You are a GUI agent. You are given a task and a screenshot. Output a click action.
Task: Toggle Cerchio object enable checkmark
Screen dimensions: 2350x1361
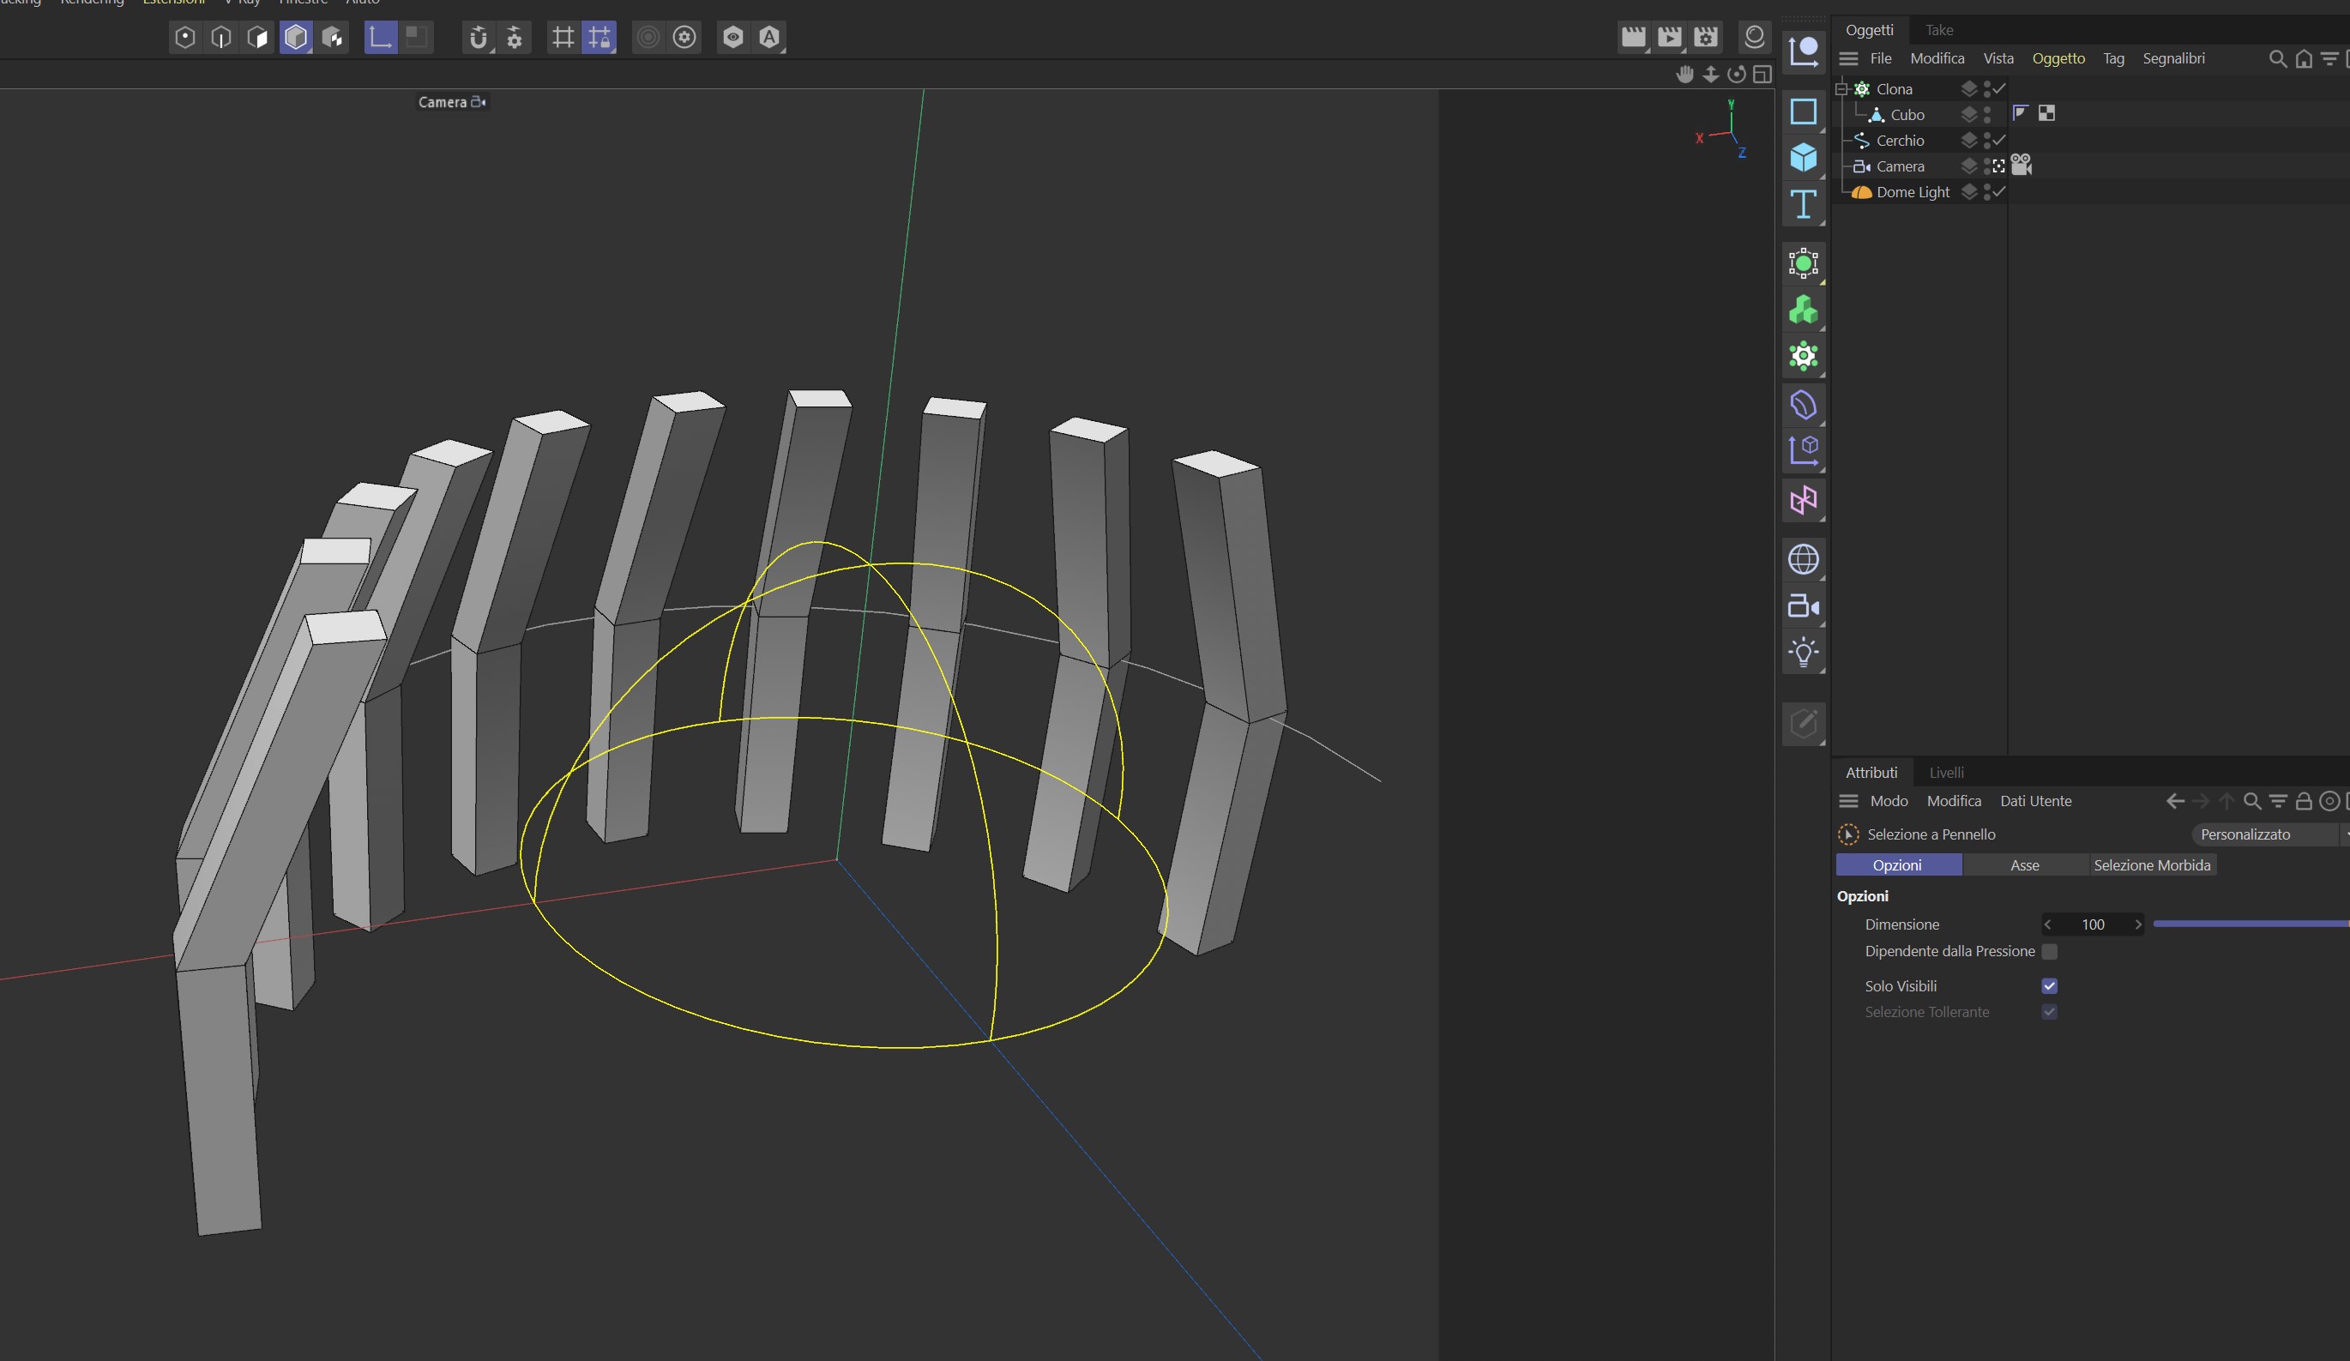(1998, 140)
